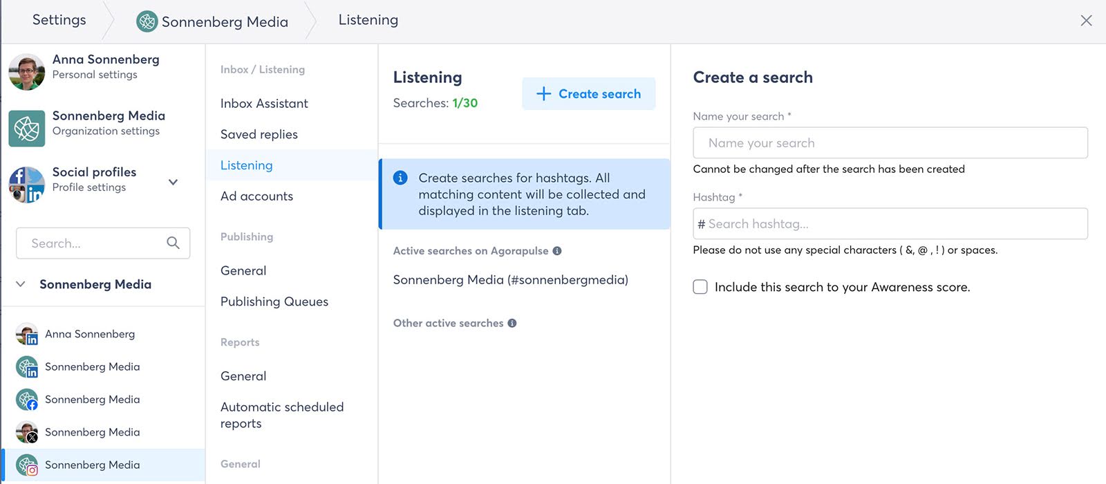The height and width of the screenshot is (484, 1106).
Task: Click info icon beside Active searches on Agorapulse
Action: coord(557,251)
